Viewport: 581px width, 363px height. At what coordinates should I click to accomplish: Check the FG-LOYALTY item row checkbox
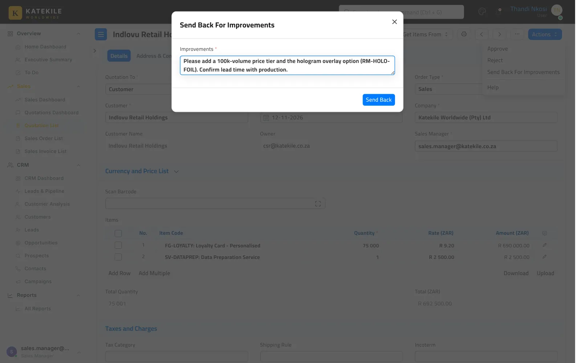coord(118,245)
